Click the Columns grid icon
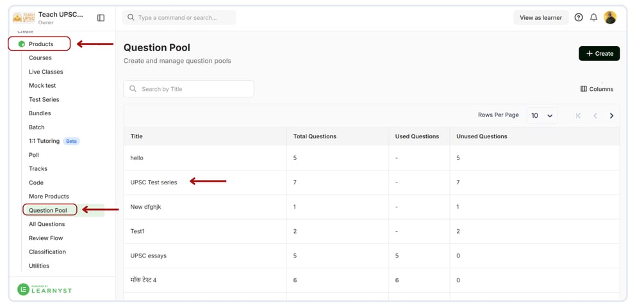 click(583, 89)
